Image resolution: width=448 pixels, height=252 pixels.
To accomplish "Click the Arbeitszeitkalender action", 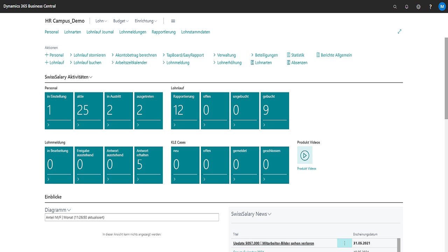I will coord(129,63).
